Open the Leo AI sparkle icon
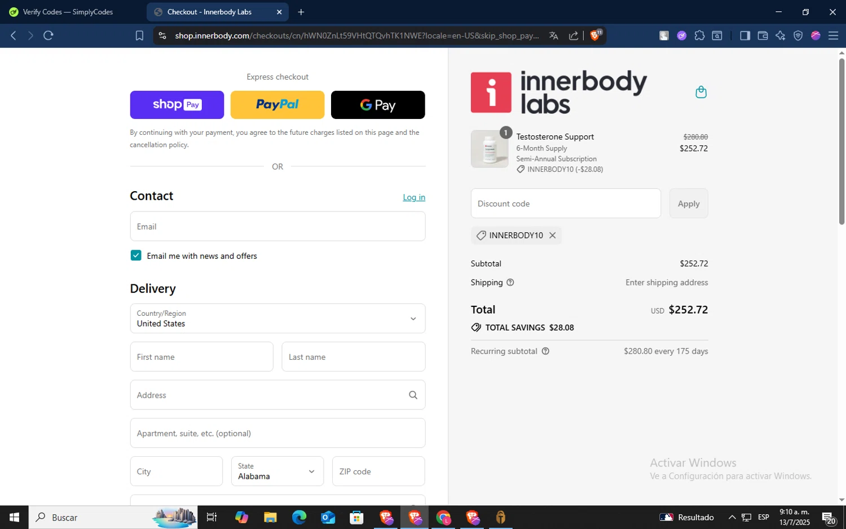The width and height of the screenshot is (846, 529). (781, 36)
